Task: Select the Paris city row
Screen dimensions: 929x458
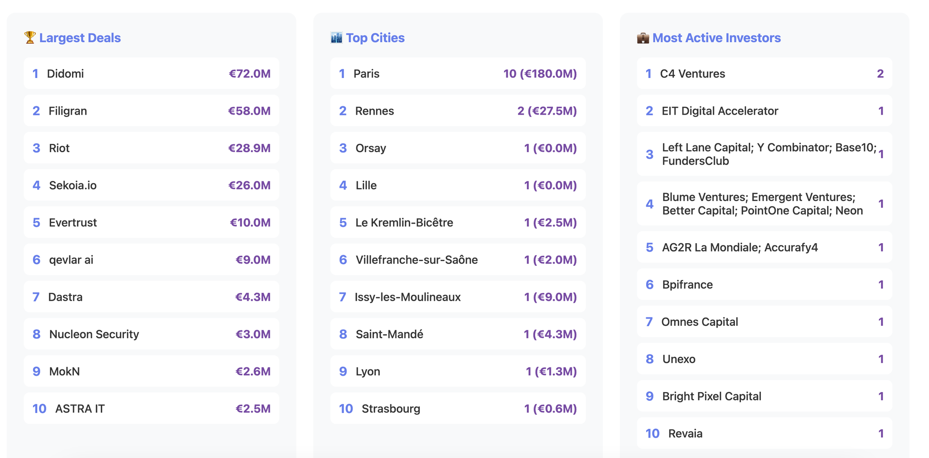Action: point(458,74)
